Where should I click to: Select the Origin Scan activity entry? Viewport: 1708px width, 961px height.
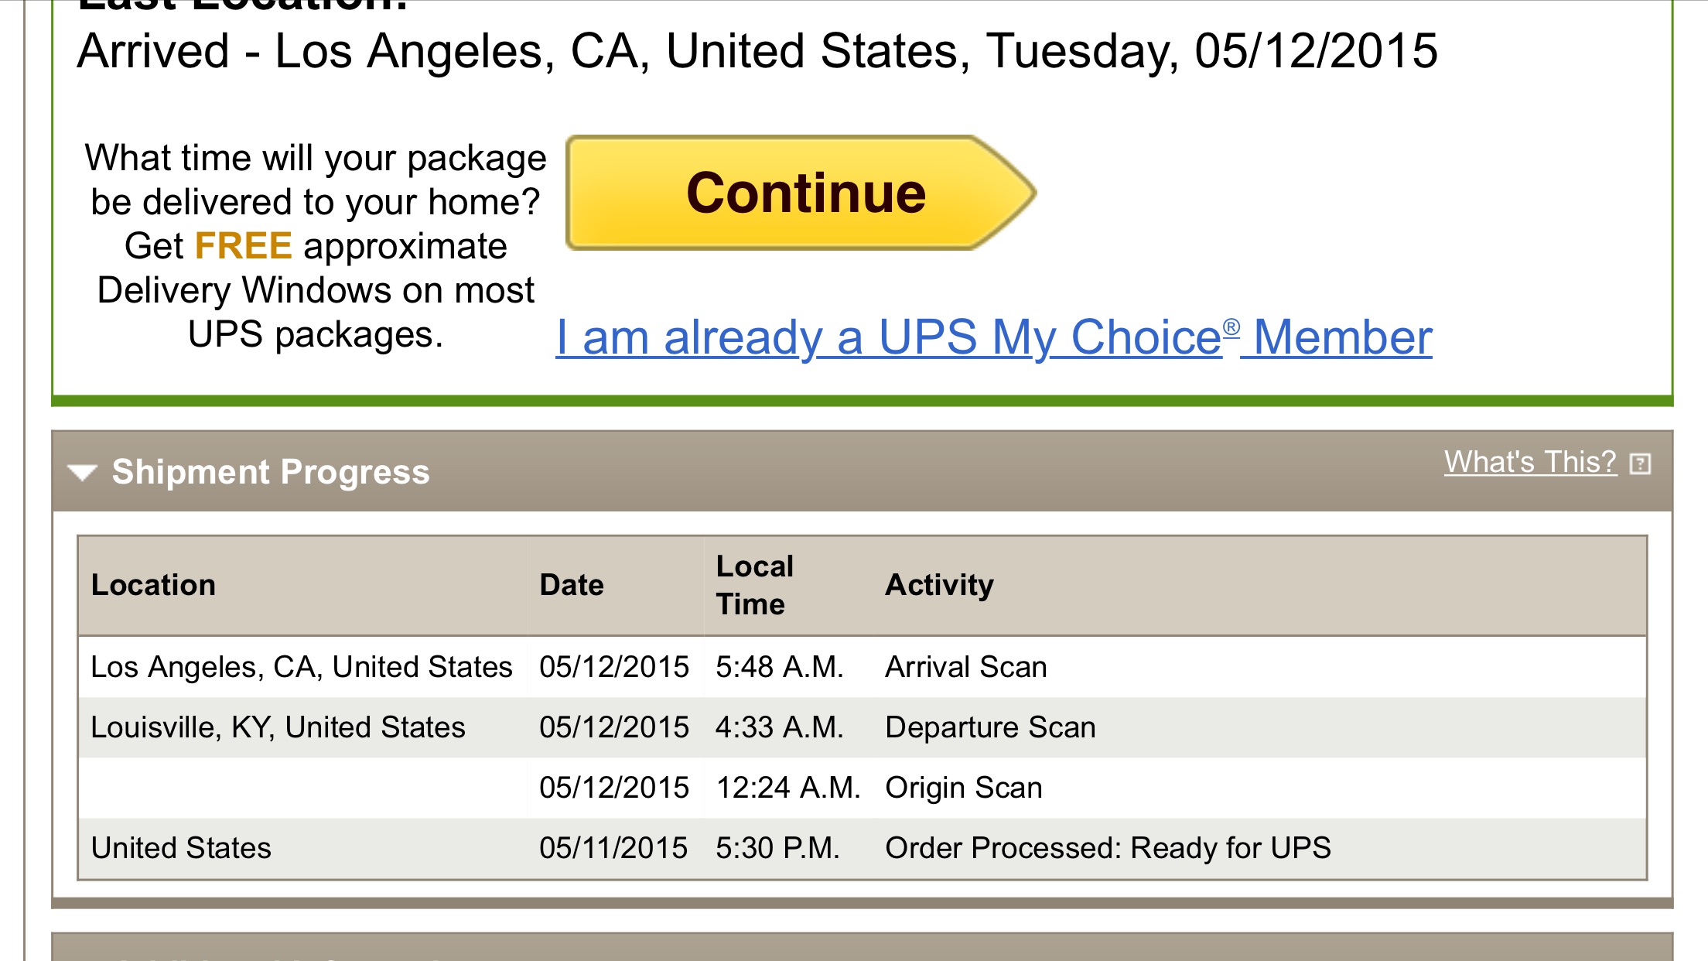click(x=964, y=788)
